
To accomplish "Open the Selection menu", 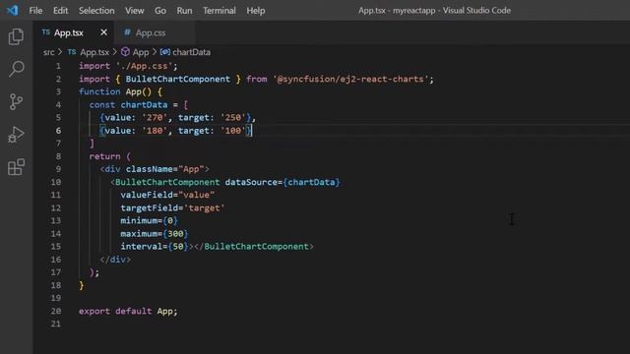I will coord(96,11).
